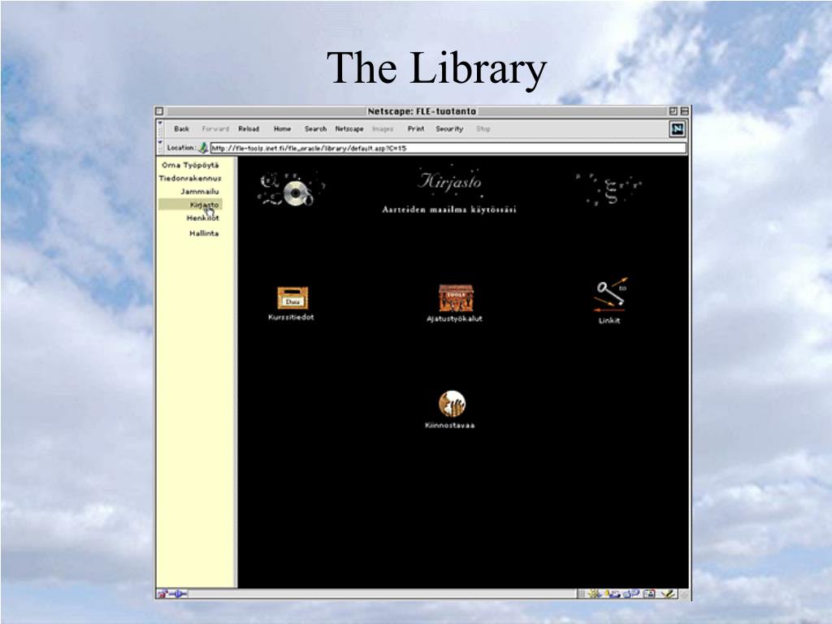Open the Composer pen icon in component bar
The image size is (832, 624).
coord(668,594)
